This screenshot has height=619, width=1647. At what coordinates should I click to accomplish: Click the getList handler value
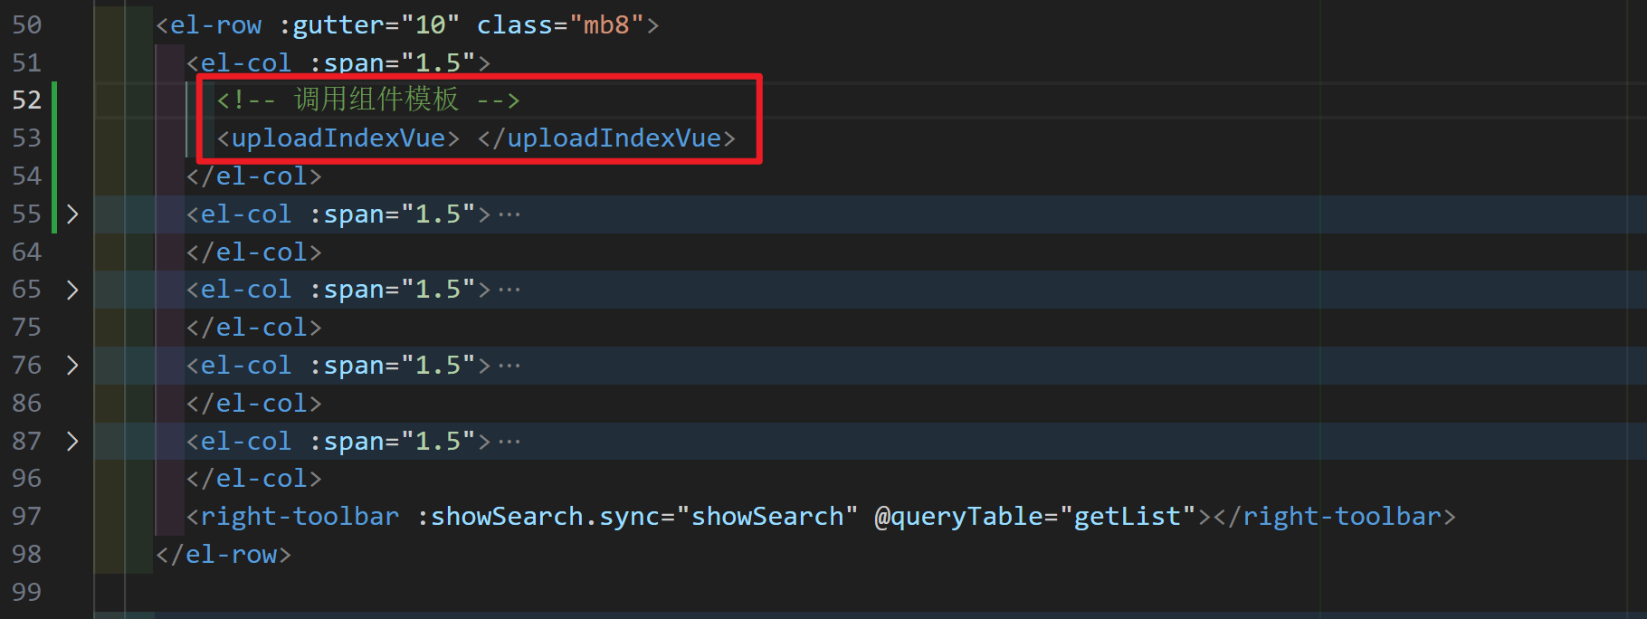[1128, 516]
